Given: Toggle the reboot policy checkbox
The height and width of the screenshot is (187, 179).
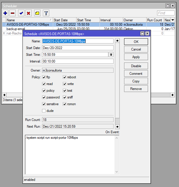Looking at the screenshot, I should pyautogui.click(x=65, y=77).
